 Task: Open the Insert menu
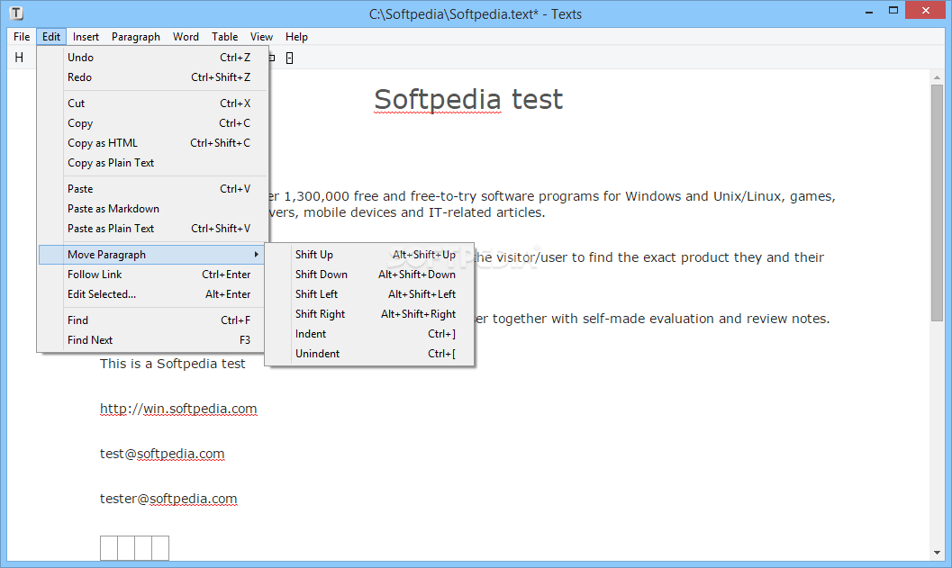86,36
